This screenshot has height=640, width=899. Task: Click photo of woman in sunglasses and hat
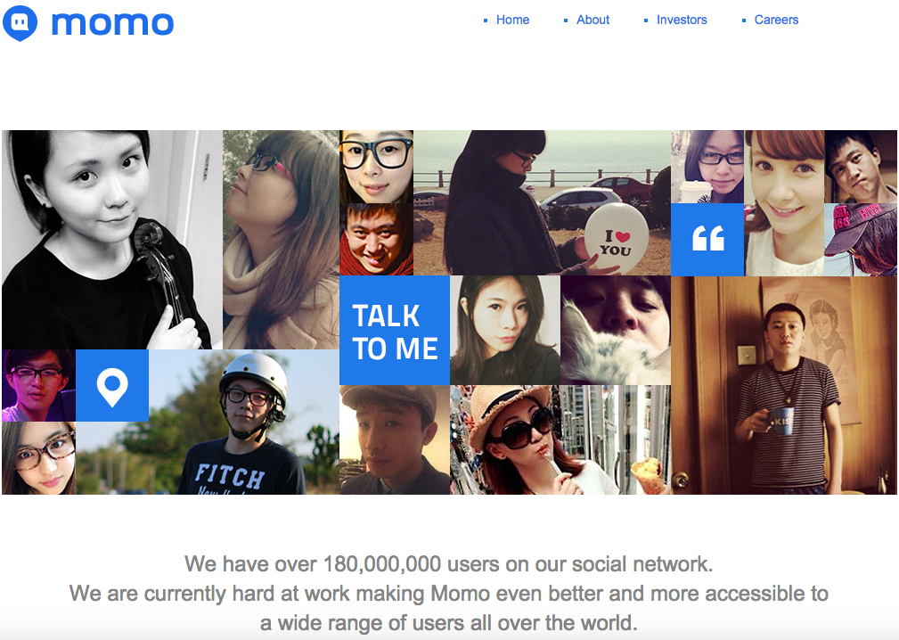coord(560,439)
